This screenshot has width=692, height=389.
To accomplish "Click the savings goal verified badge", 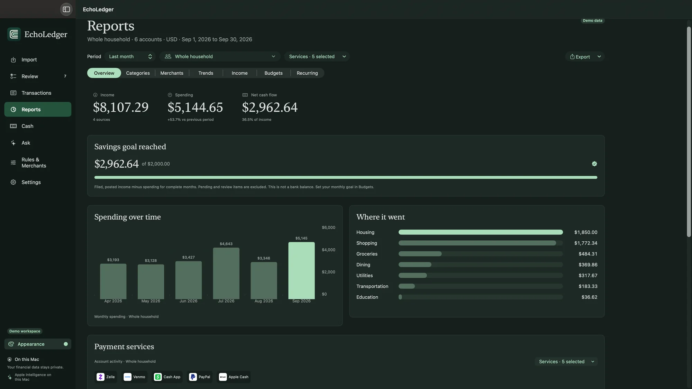I will pos(594,164).
